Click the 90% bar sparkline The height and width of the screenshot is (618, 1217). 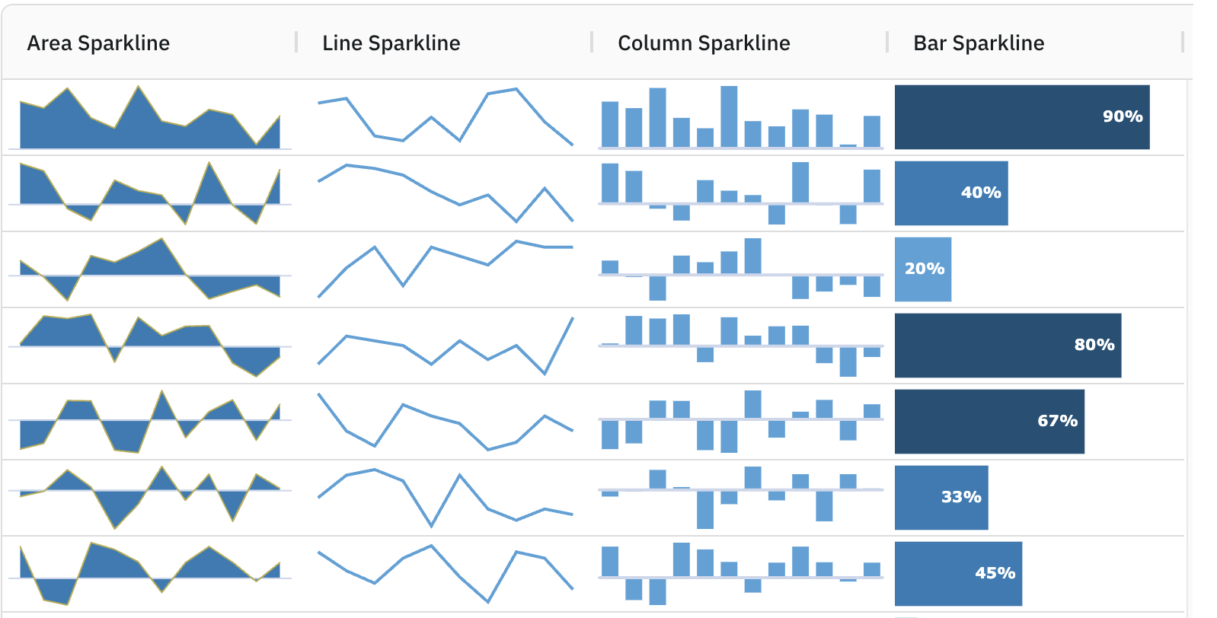[x=1022, y=116]
